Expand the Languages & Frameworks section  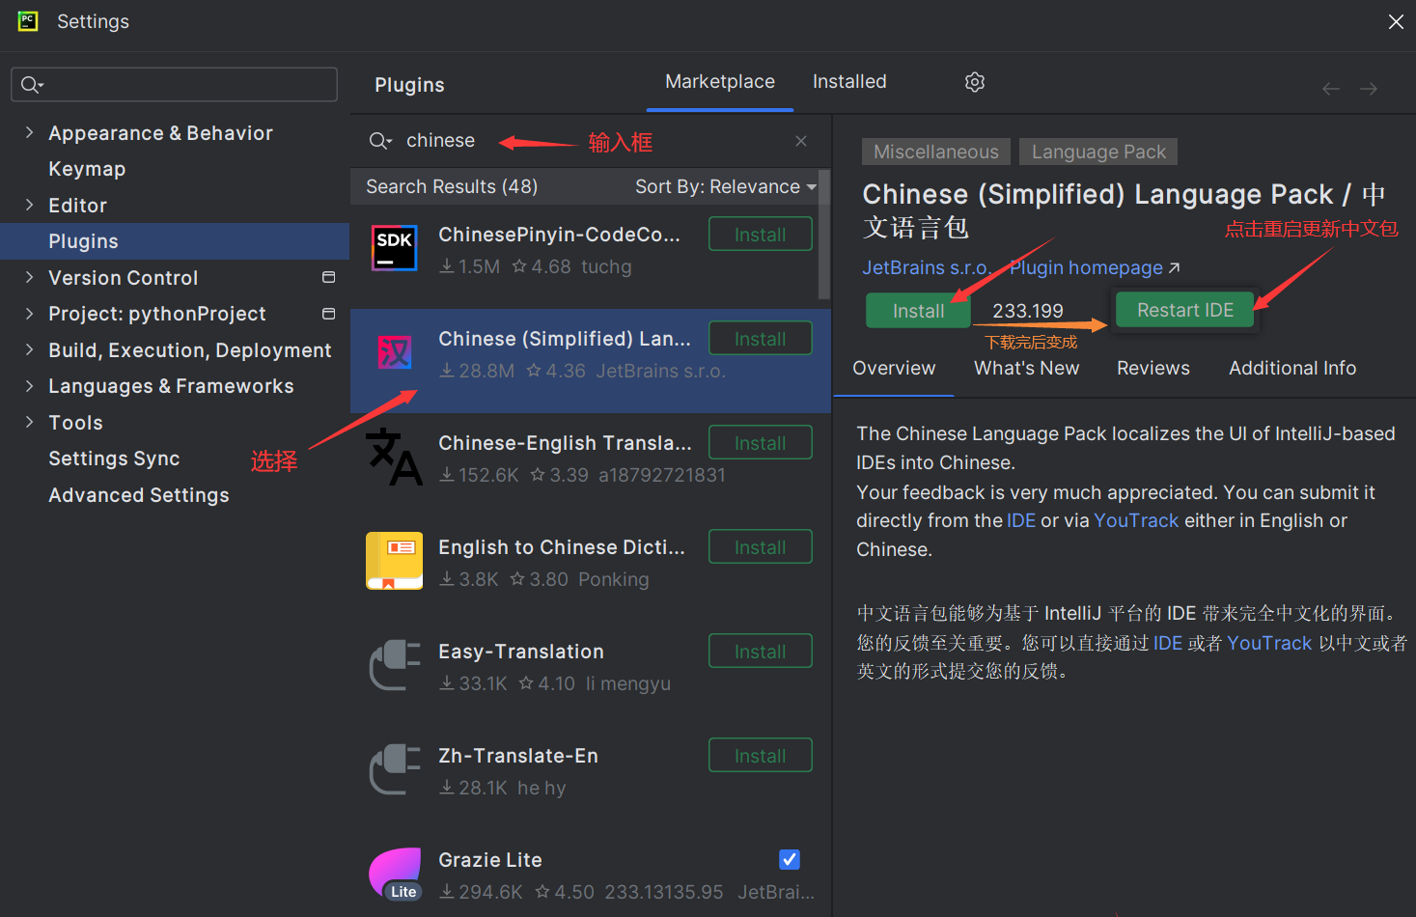29,386
